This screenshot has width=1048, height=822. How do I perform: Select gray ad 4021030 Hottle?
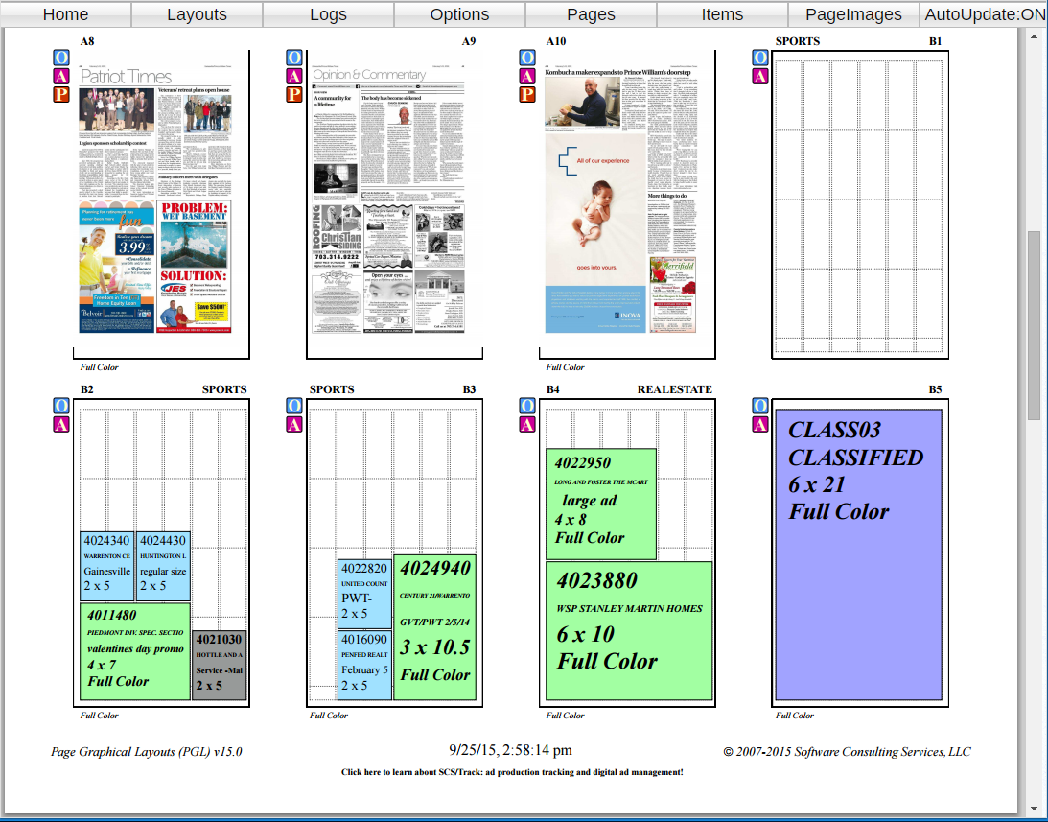(x=220, y=665)
